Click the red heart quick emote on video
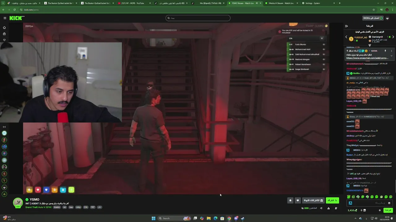The image size is (396, 222). 38,190
